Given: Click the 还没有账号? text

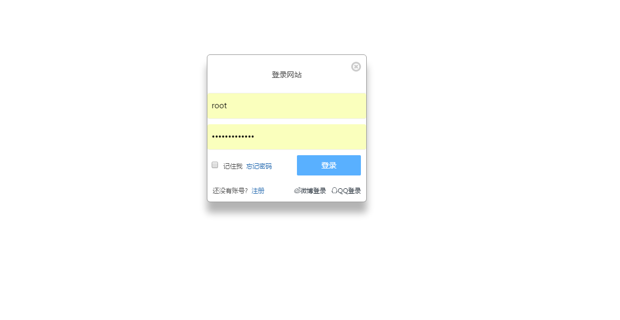Looking at the screenshot, I should pyautogui.click(x=230, y=190).
